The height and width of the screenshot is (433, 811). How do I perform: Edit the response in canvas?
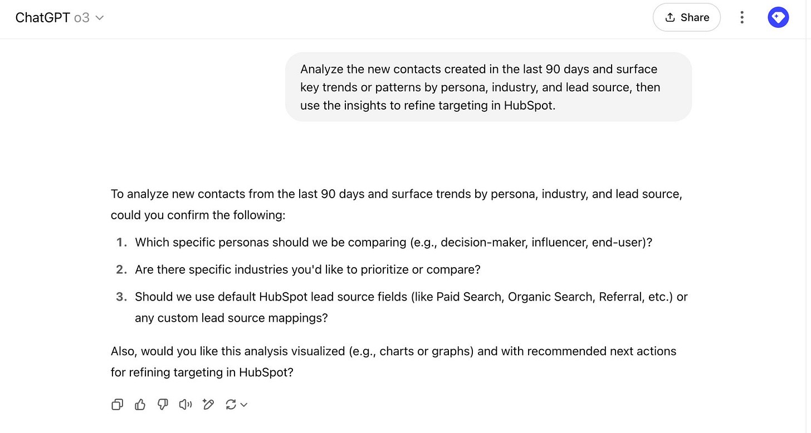pos(208,405)
